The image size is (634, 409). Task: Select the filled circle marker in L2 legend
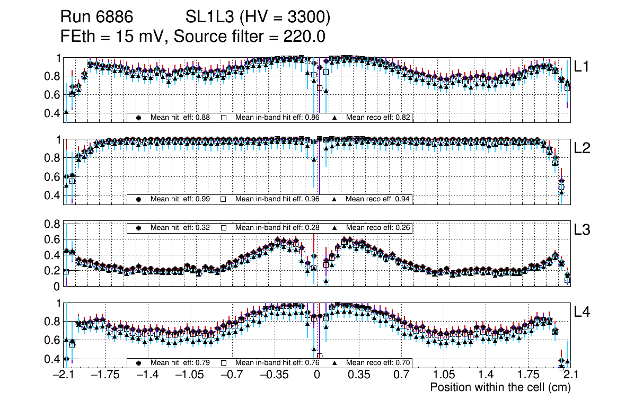pos(139,199)
